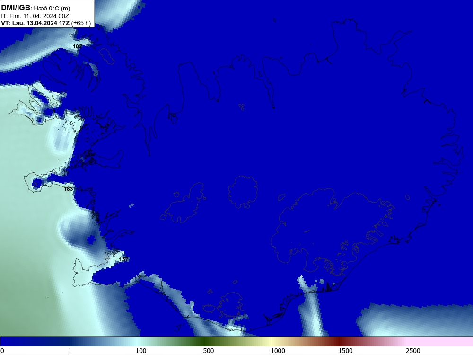The image size is (473, 355).
Task: Click the map value label 102
Action: (77, 46)
